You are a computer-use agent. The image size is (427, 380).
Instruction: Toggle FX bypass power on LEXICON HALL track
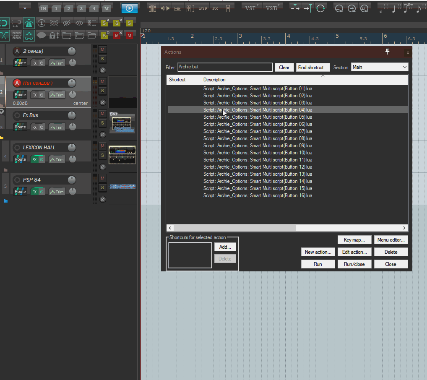tap(42, 159)
